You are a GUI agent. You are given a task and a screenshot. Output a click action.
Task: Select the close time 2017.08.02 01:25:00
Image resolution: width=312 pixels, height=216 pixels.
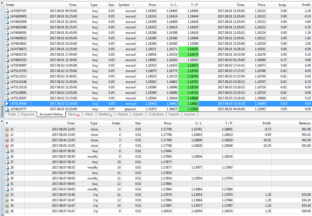231,60
